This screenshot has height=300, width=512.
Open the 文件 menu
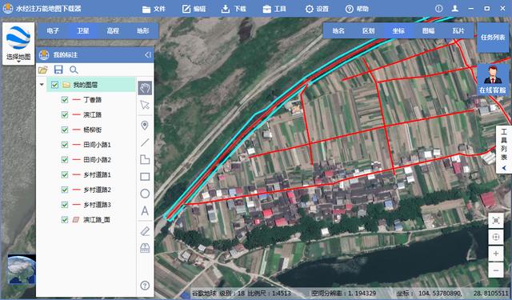[x=154, y=9]
